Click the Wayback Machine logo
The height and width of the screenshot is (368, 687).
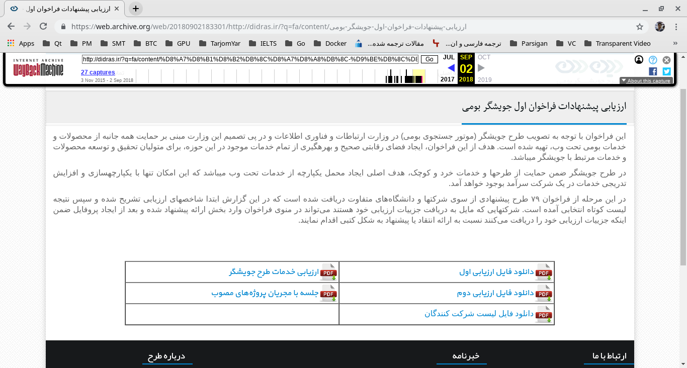click(39, 67)
